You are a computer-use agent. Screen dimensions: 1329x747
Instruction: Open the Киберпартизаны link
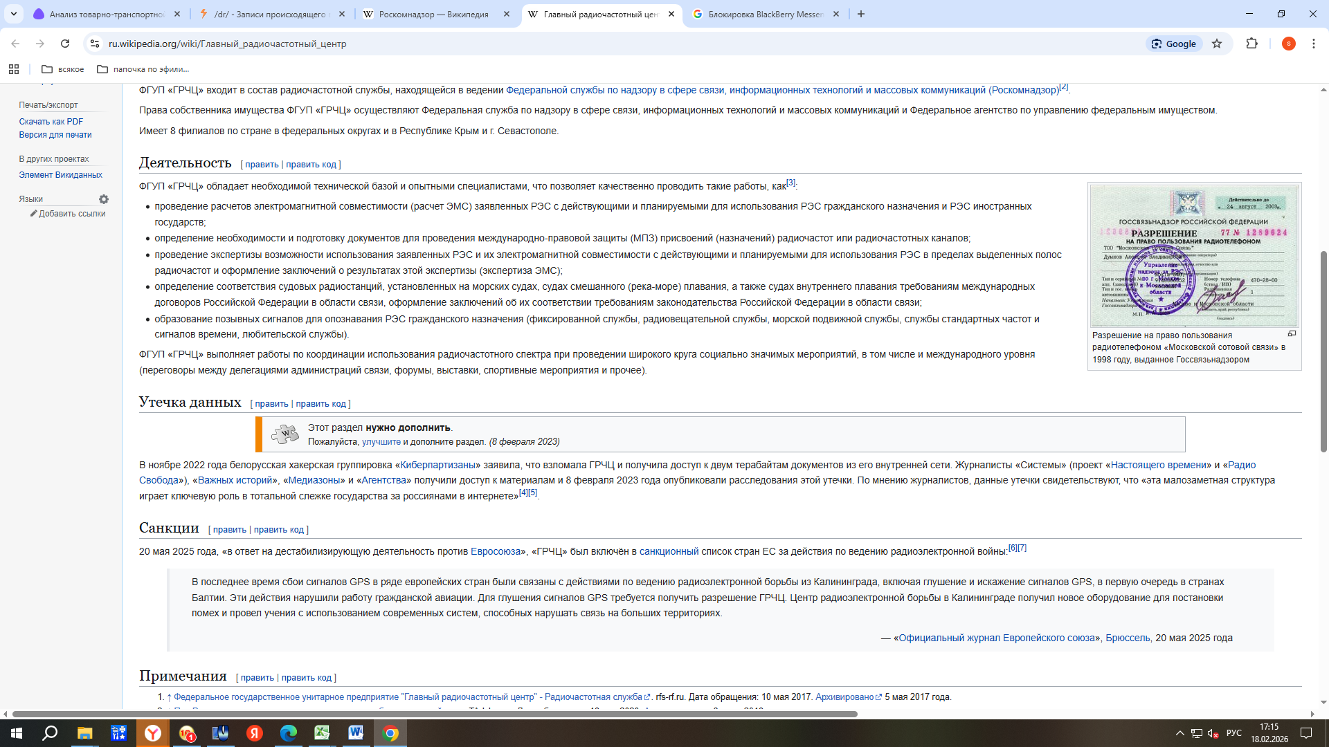[x=437, y=465]
